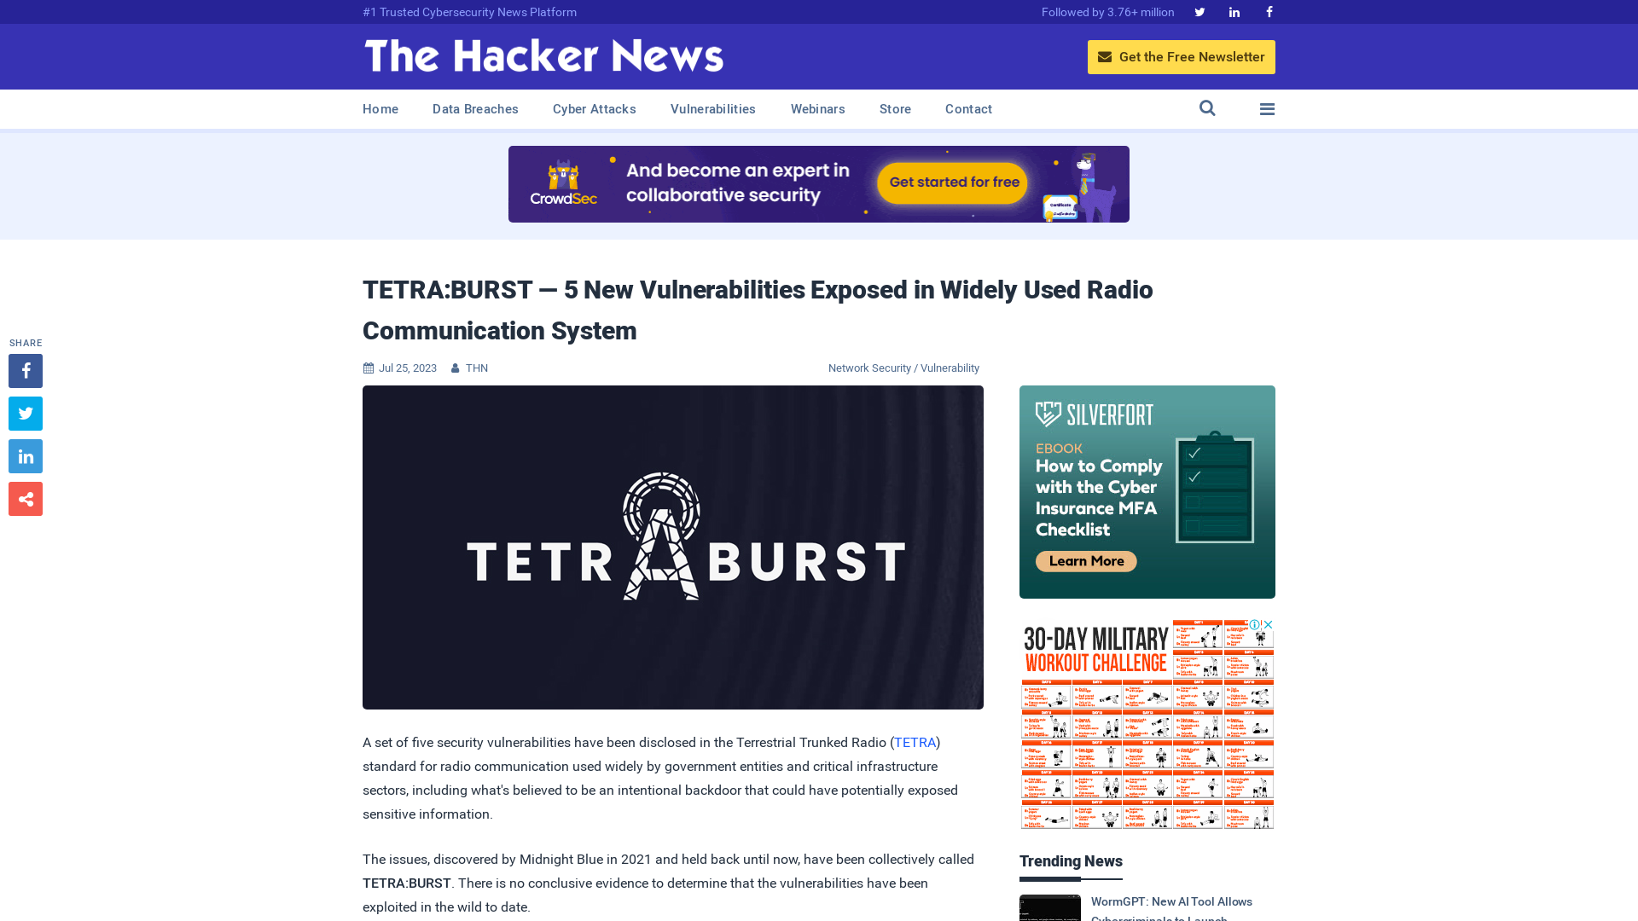Viewport: 1638px width, 921px height.
Task: Click the Home tab in navigation
Action: tap(380, 109)
